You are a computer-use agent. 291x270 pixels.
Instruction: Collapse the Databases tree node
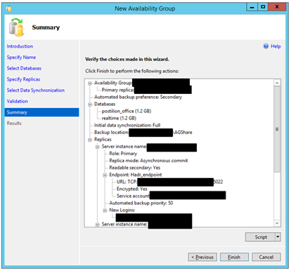pos(90,104)
